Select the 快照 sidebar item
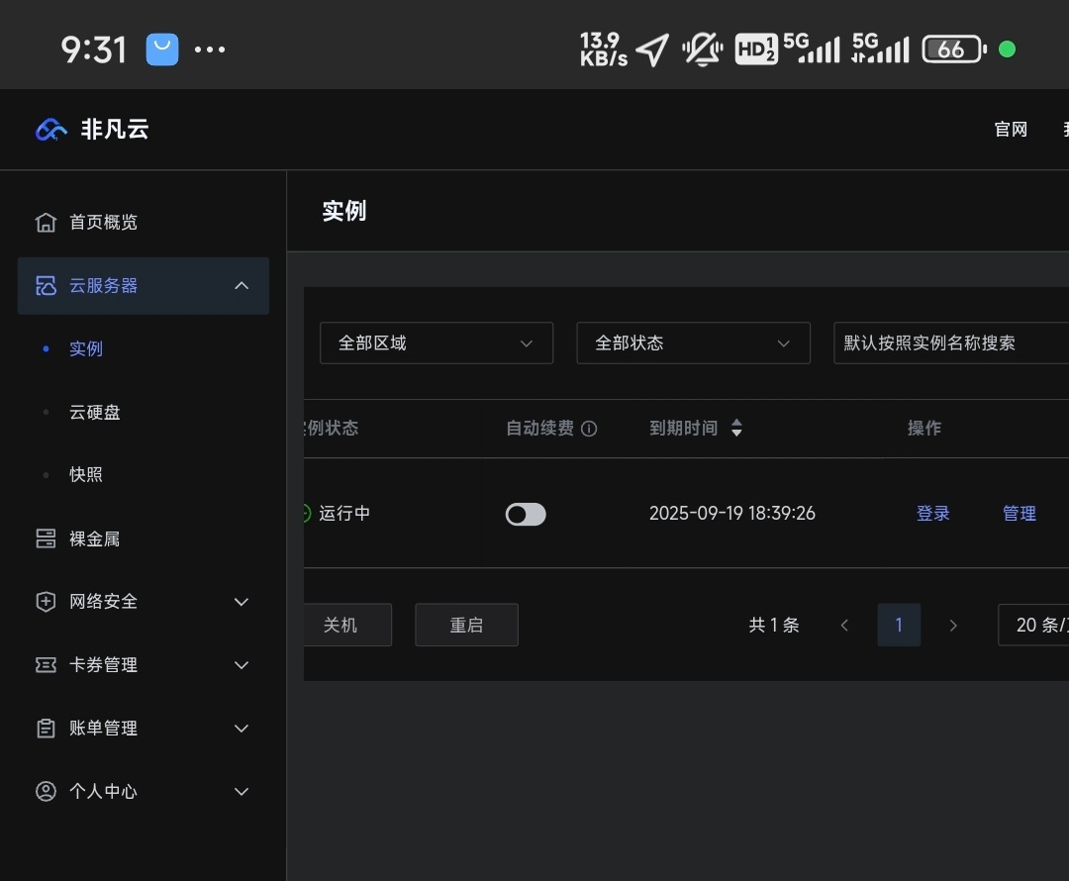1069x881 pixels. [86, 474]
